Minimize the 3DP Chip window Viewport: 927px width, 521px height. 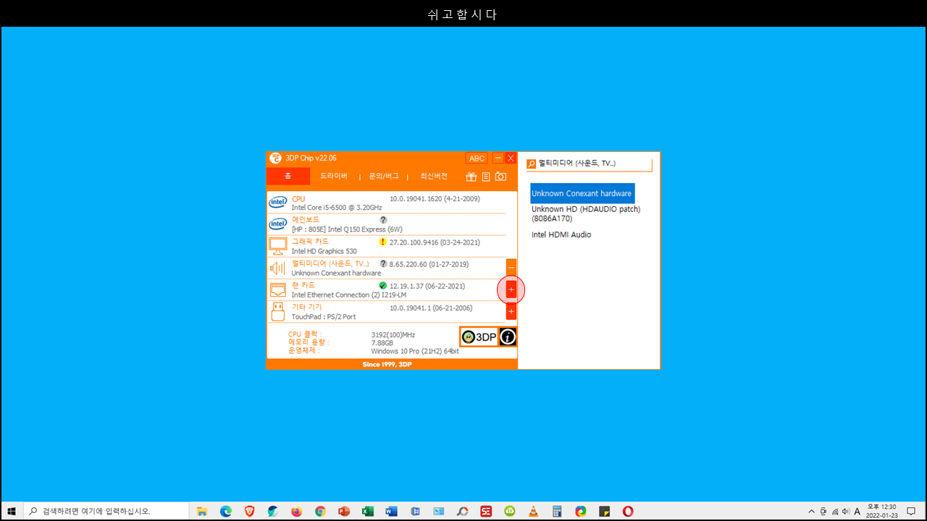coord(498,158)
